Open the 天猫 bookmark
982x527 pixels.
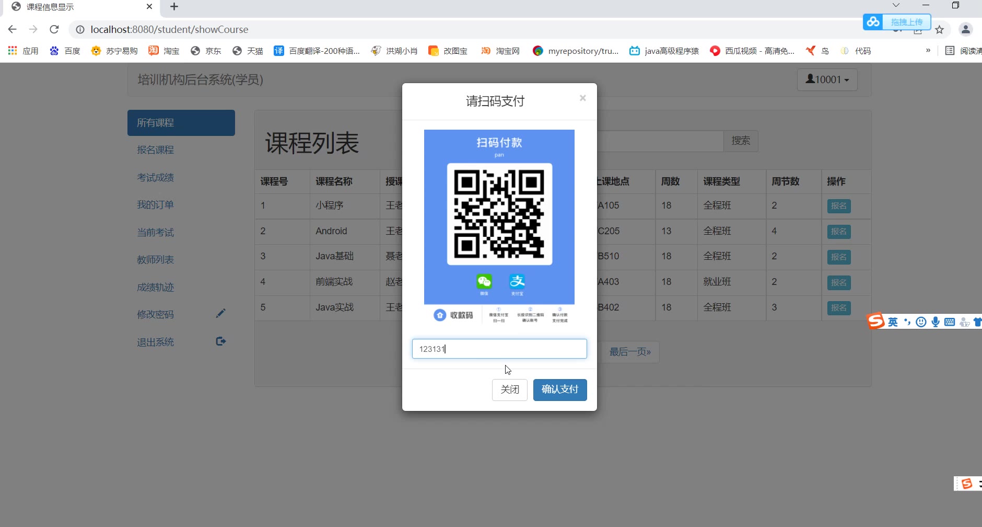(x=248, y=51)
